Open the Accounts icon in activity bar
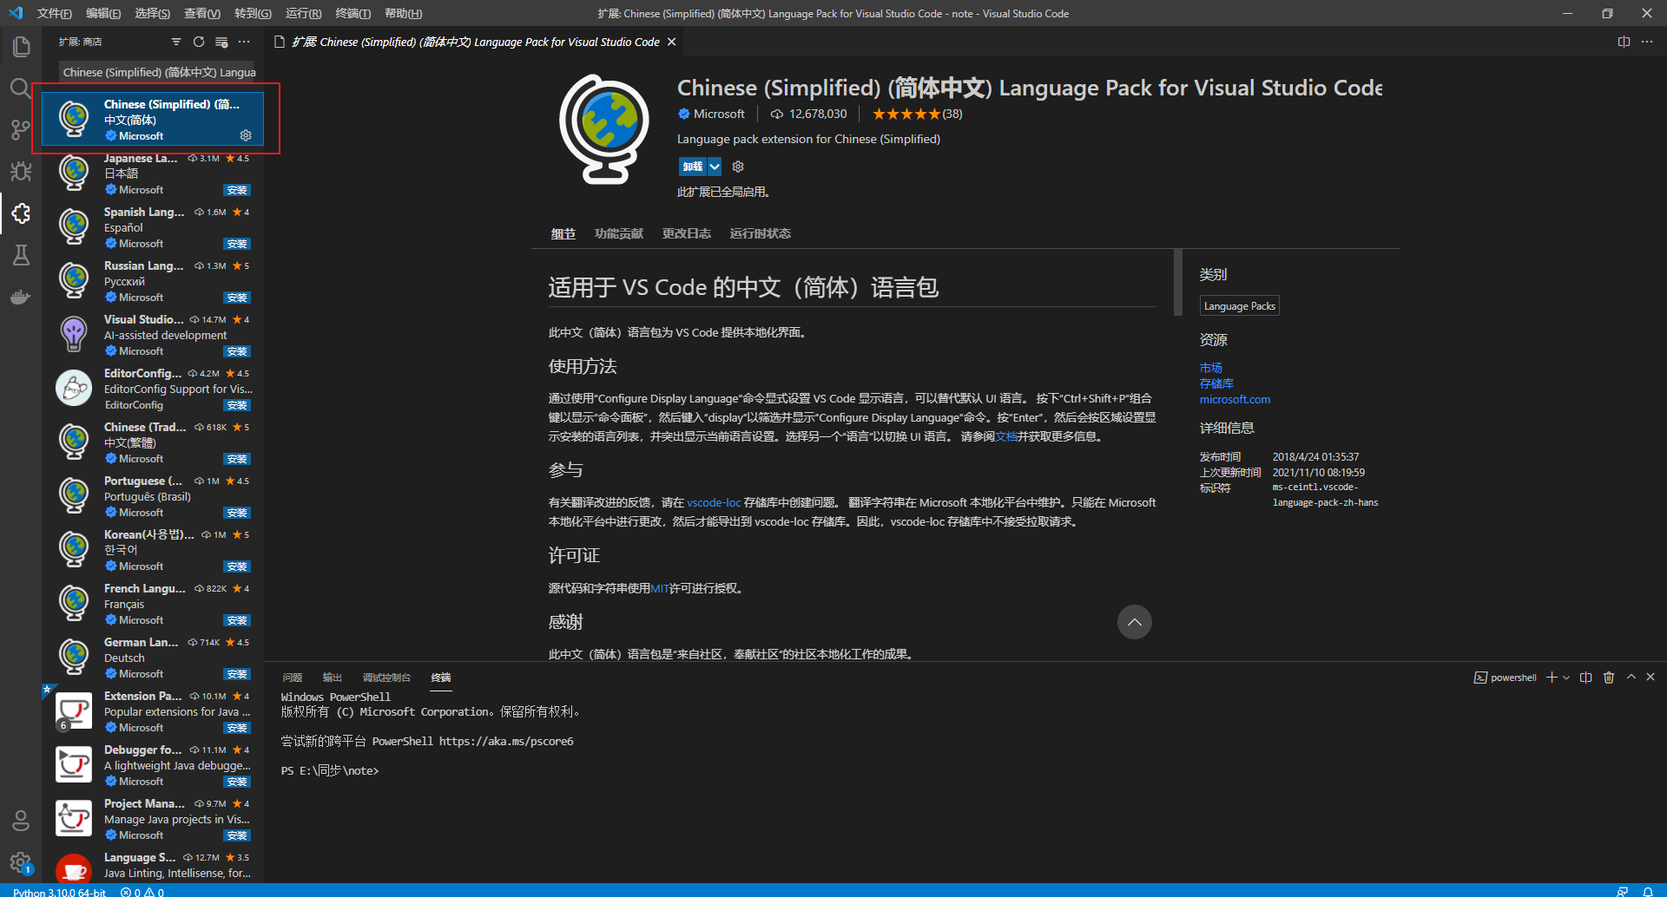Image resolution: width=1667 pixels, height=897 pixels. tap(21, 821)
